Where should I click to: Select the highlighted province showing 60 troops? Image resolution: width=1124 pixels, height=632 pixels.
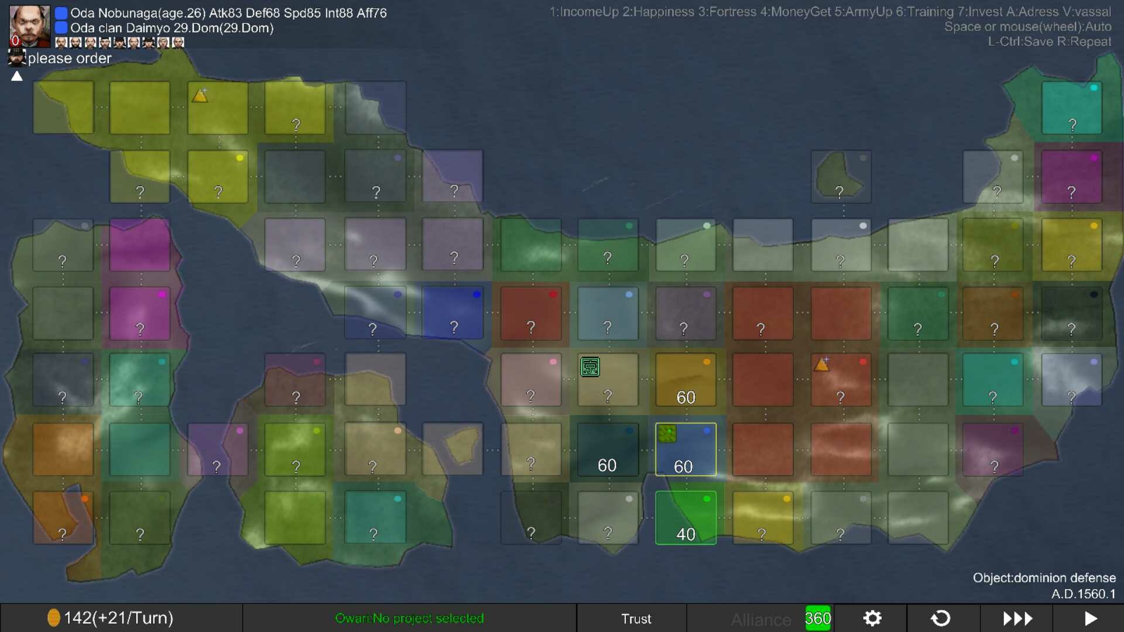(686, 449)
